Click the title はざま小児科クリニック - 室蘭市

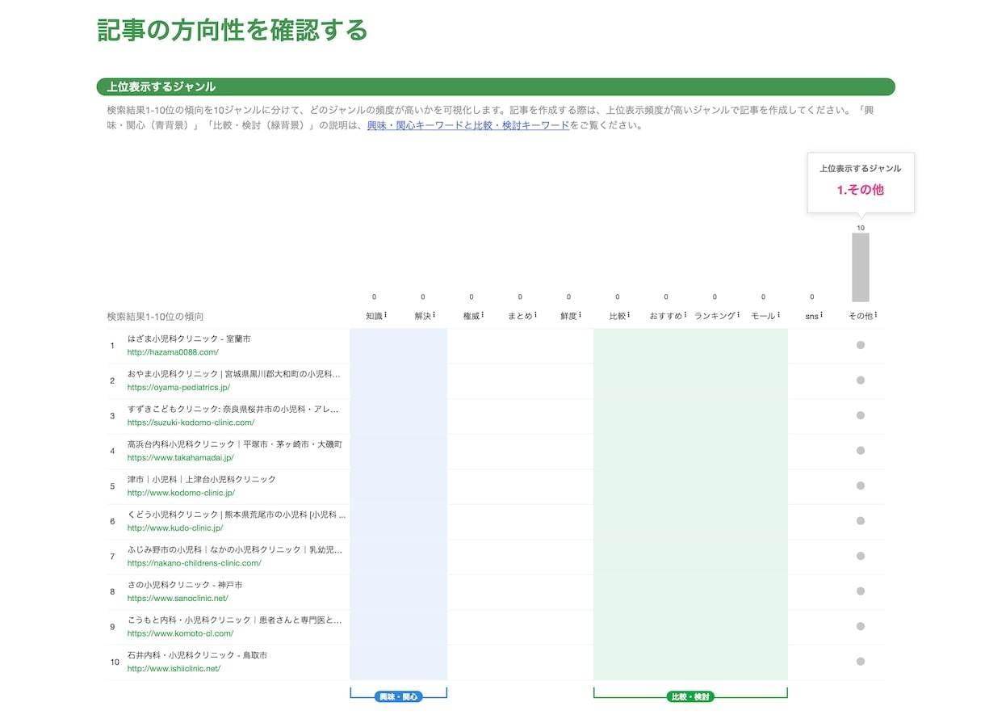tap(189, 338)
